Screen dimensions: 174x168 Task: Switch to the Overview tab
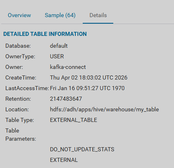point(19,15)
